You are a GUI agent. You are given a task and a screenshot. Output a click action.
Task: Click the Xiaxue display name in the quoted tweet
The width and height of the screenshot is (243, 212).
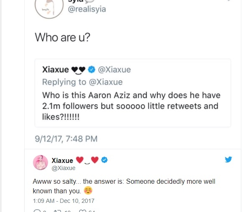point(56,69)
